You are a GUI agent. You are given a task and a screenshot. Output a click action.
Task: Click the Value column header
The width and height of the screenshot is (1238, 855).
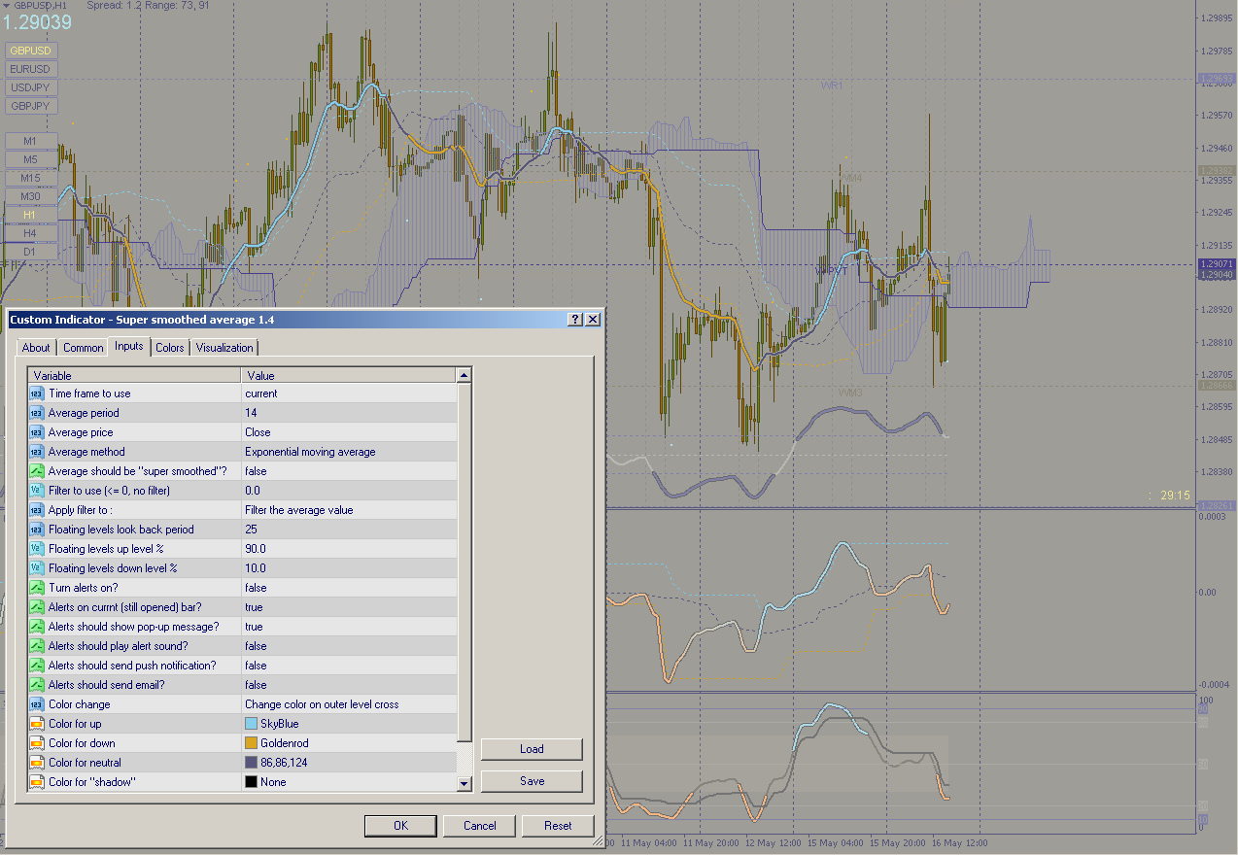tap(349, 375)
